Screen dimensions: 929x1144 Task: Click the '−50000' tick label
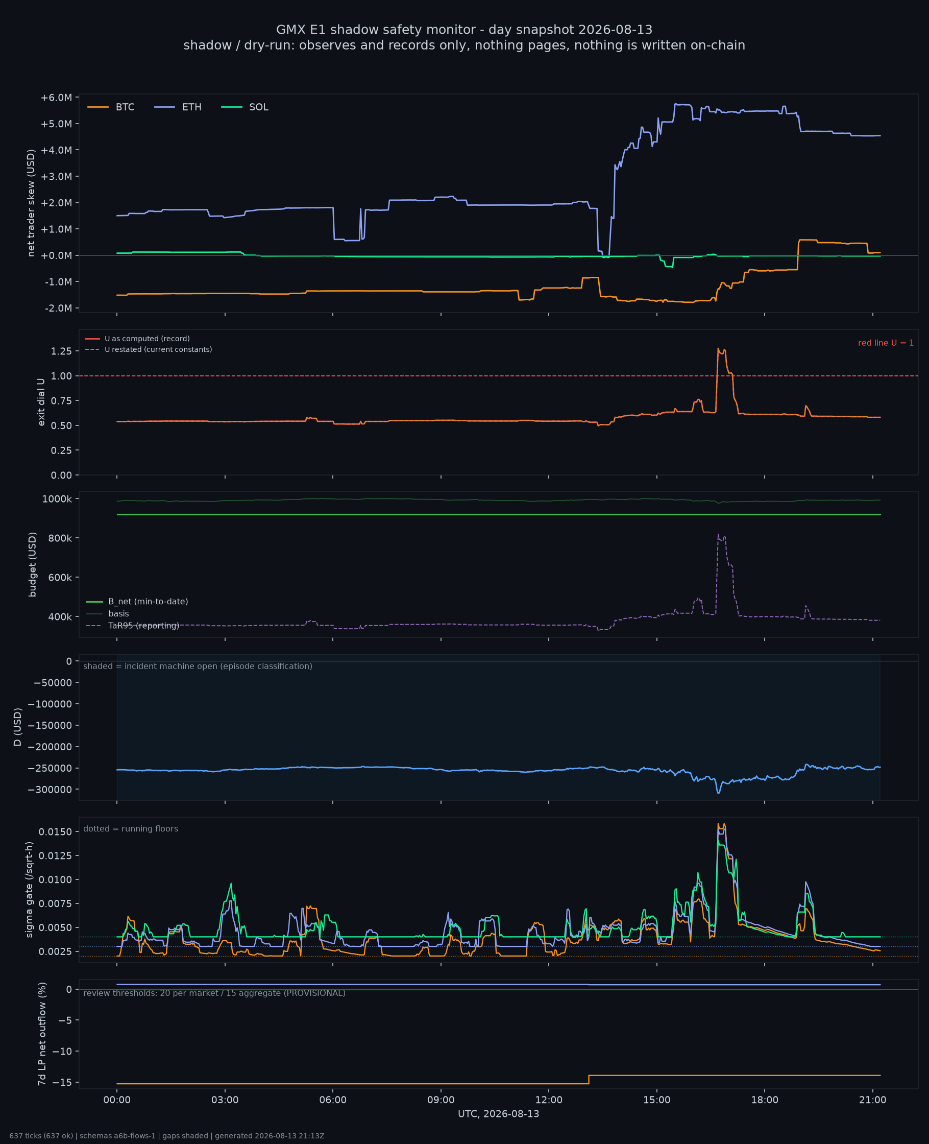point(53,682)
